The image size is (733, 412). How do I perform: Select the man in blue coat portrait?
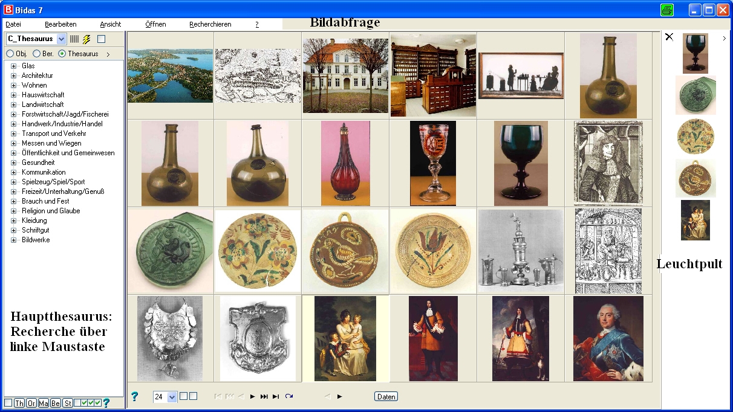pos(608,338)
